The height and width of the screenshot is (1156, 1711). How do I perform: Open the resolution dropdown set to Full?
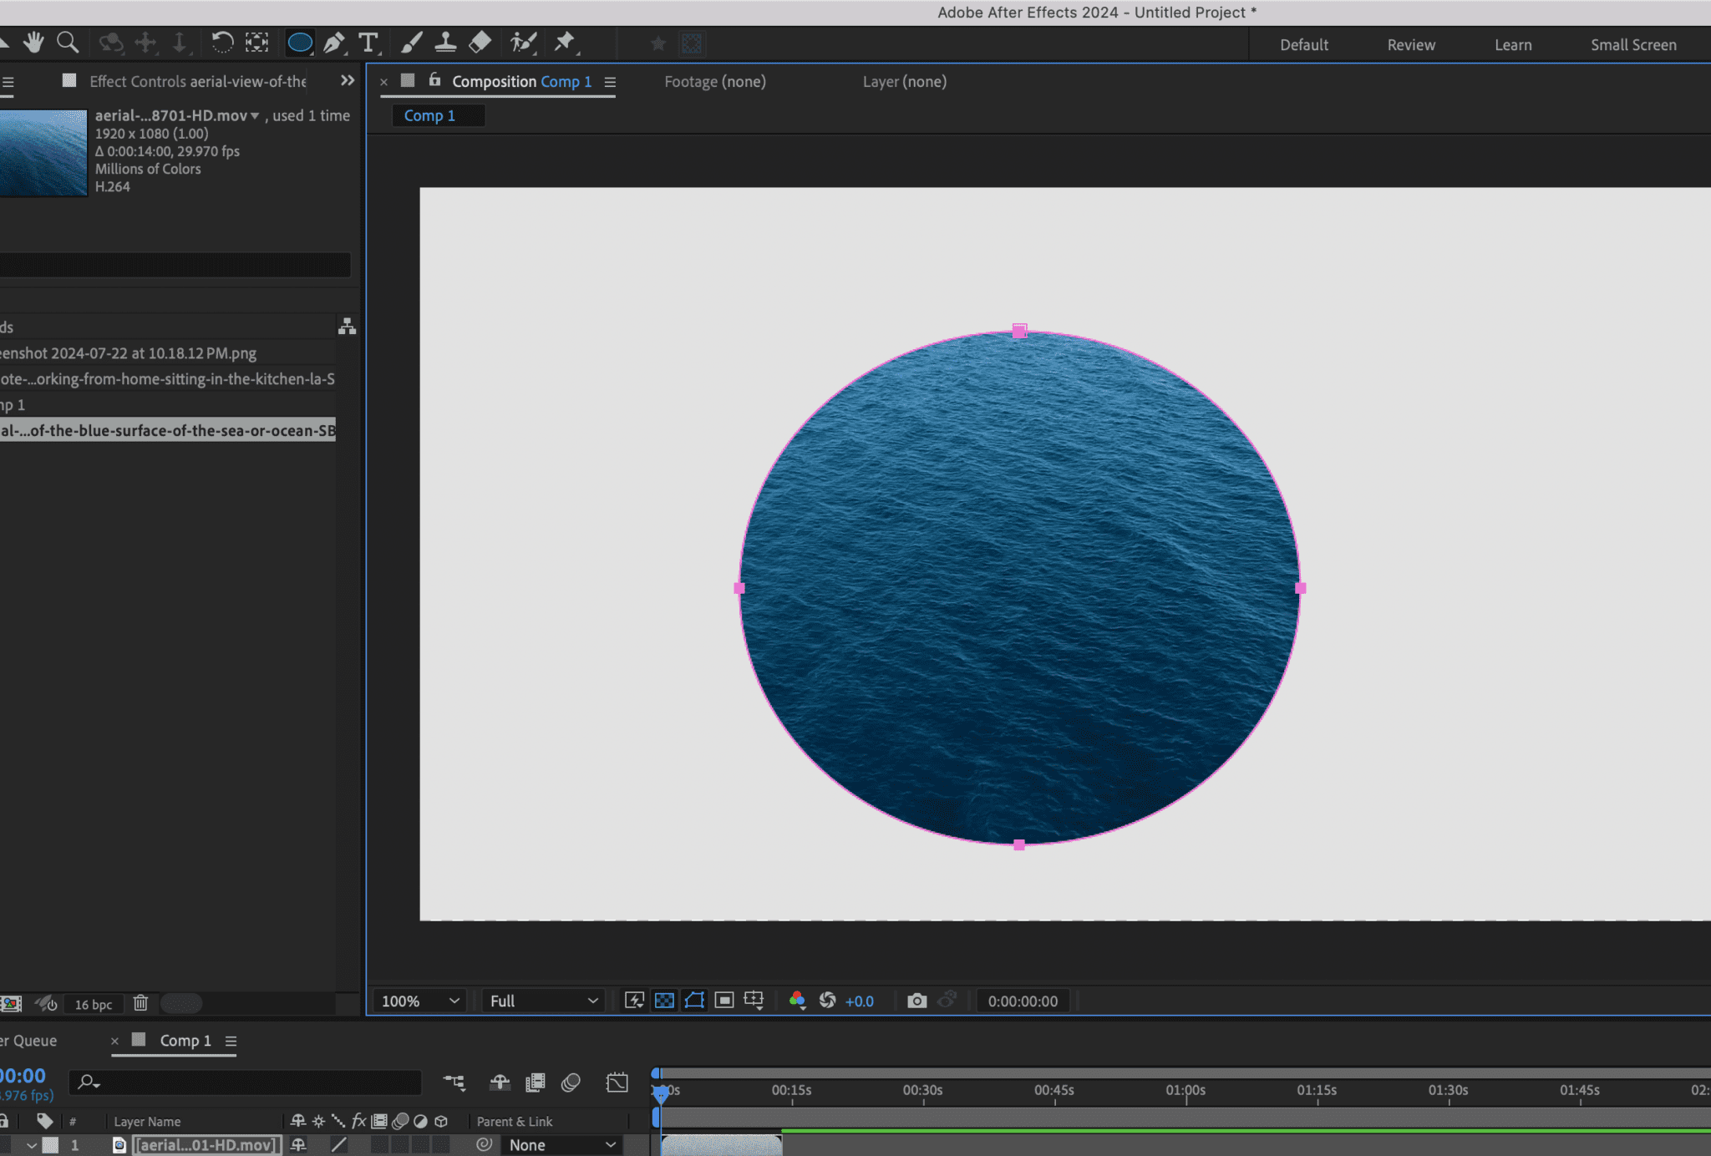pyautogui.click(x=542, y=1001)
